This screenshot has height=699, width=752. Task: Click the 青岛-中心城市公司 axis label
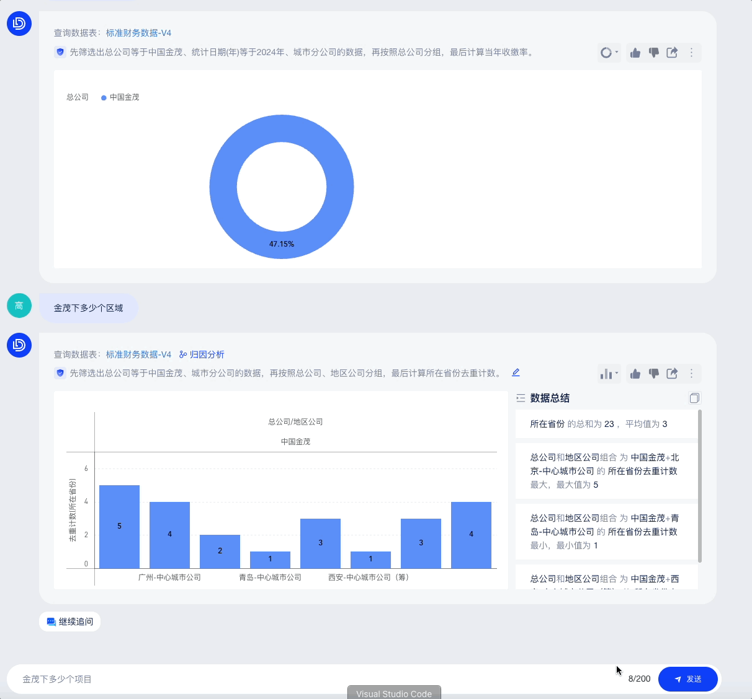[270, 578]
